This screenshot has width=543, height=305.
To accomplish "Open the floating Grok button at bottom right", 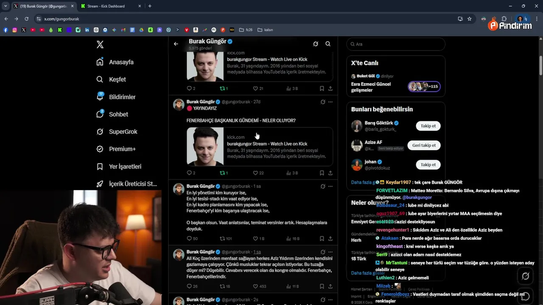I will coord(525,276).
